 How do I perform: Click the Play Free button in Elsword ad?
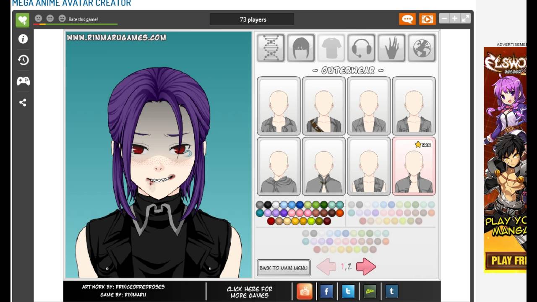[506, 260]
